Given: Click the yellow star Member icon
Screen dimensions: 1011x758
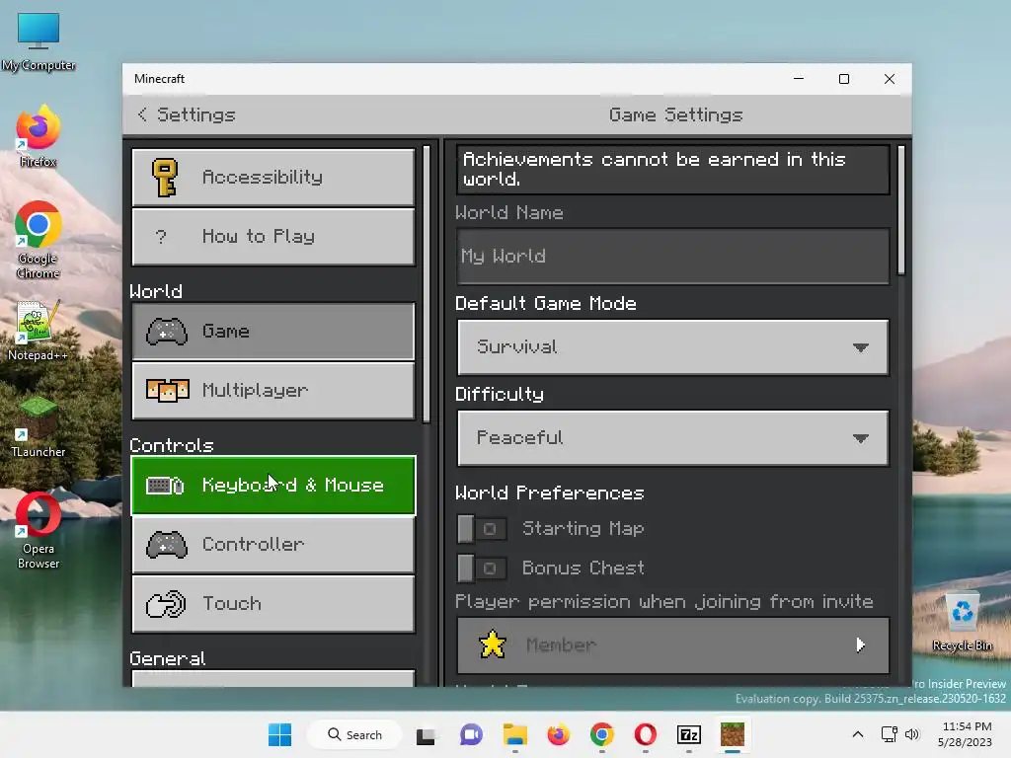Looking at the screenshot, I should [493, 644].
